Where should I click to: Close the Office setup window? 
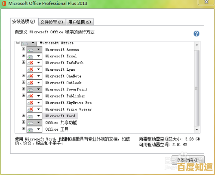pyautogui.click(x=206, y=2)
